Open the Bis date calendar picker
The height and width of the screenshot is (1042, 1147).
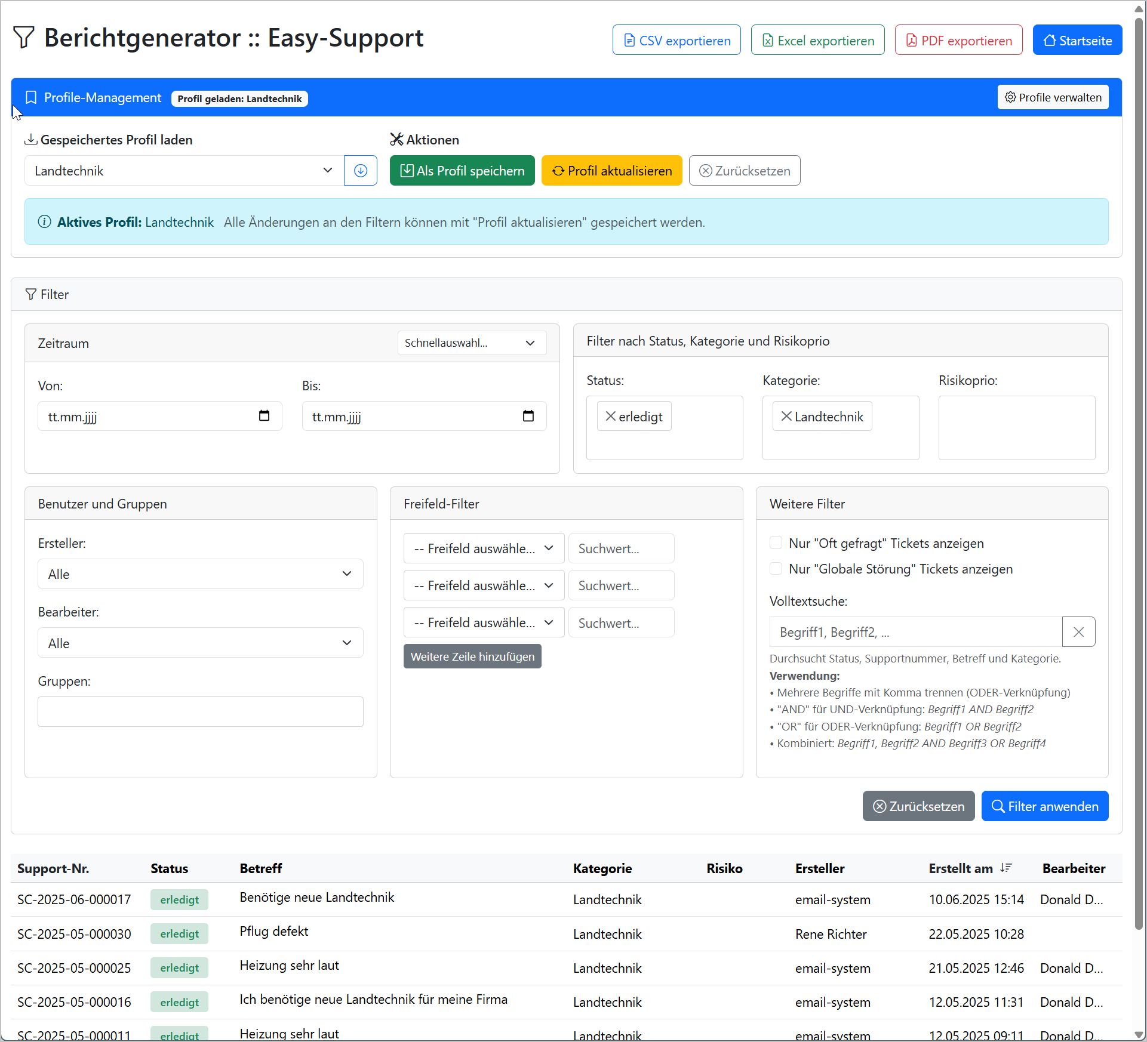tap(528, 416)
